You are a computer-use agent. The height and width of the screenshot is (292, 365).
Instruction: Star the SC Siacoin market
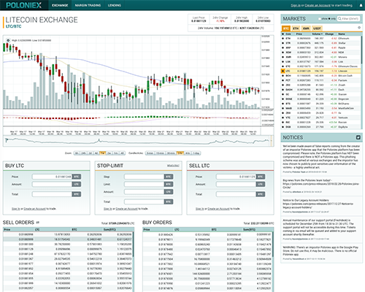283,94
